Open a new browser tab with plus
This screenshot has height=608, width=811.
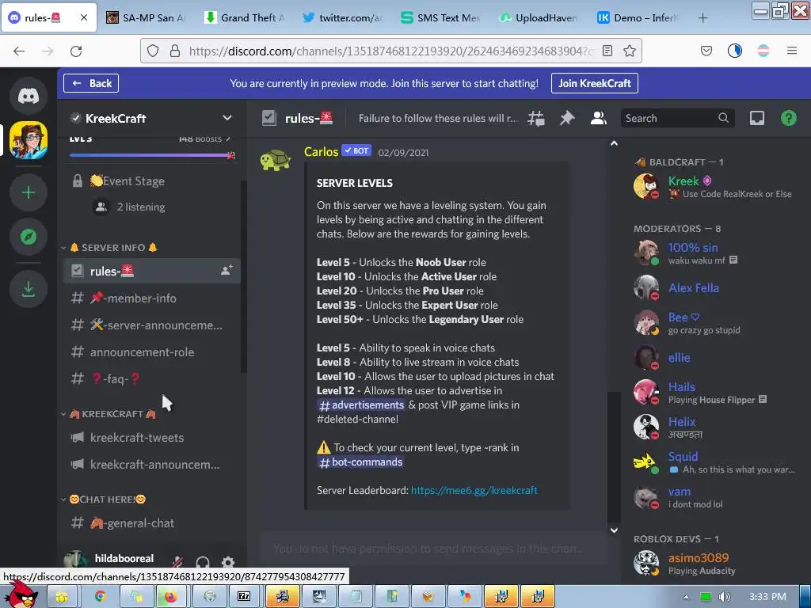702,18
